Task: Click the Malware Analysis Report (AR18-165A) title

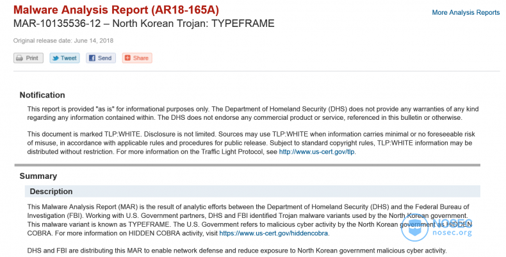Action: tap(116, 10)
